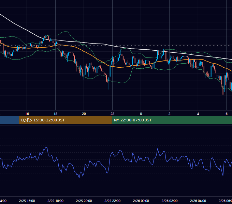Click the hour label 16 on price chart axis
Image resolution: width=232 pixels, height=204 pixels.
[27, 114]
